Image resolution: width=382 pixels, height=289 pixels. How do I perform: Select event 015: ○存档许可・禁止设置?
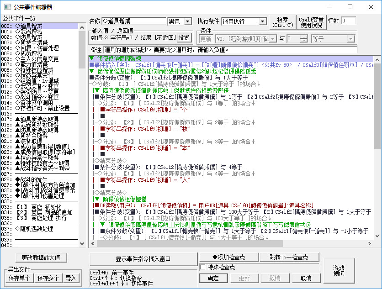tap(39, 108)
